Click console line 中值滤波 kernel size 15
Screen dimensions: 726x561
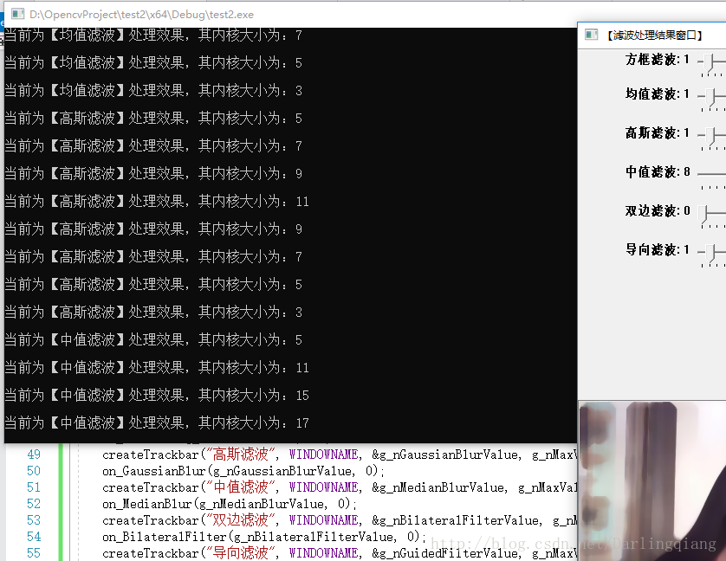click(157, 396)
